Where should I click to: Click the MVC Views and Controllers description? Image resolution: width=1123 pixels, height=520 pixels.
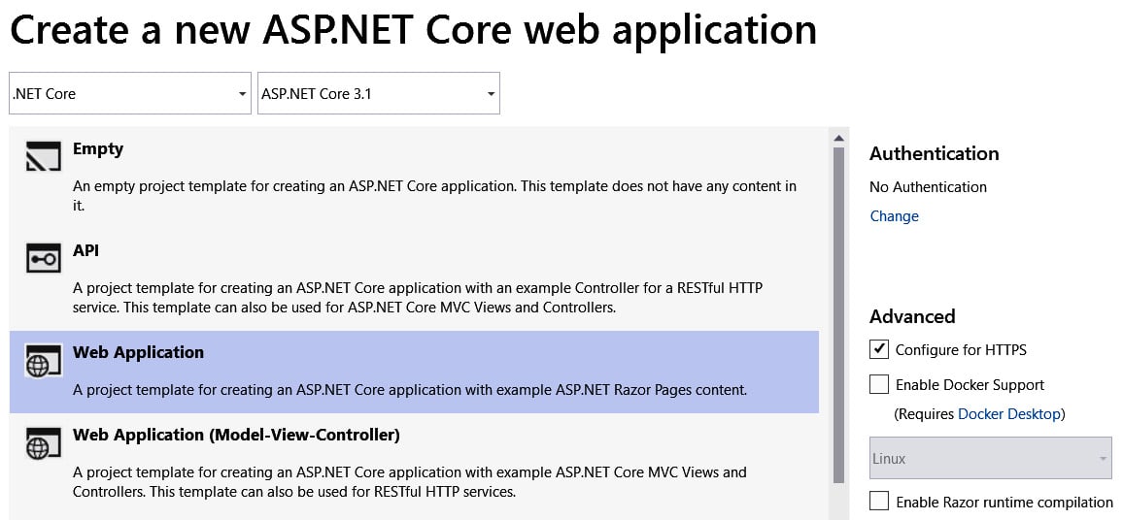pos(410,482)
